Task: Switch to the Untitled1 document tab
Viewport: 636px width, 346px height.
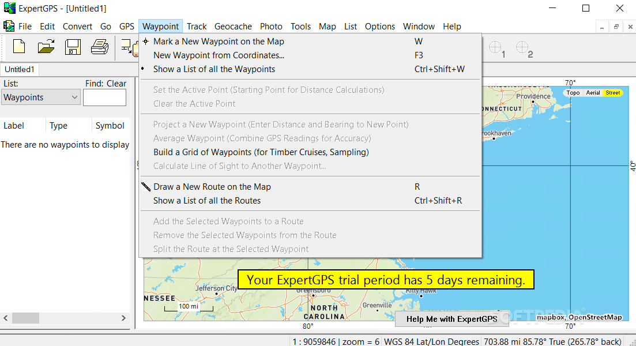Action: [x=20, y=69]
